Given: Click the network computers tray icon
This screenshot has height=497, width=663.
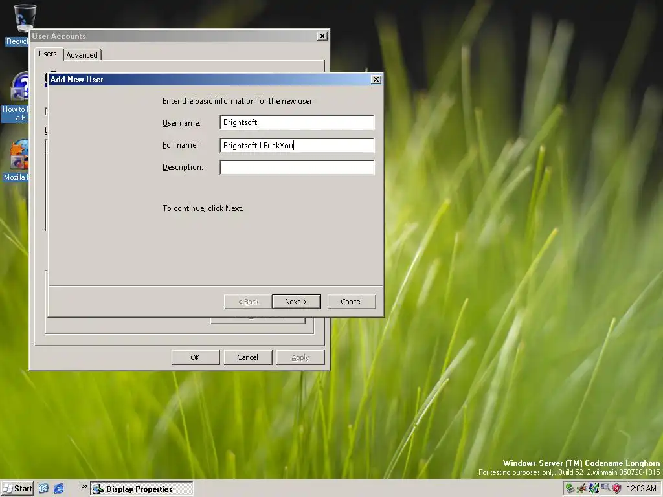Looking at the screenshot, I should coord(605,488).
